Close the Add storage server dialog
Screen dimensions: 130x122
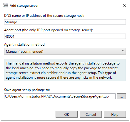coord(124,5)
